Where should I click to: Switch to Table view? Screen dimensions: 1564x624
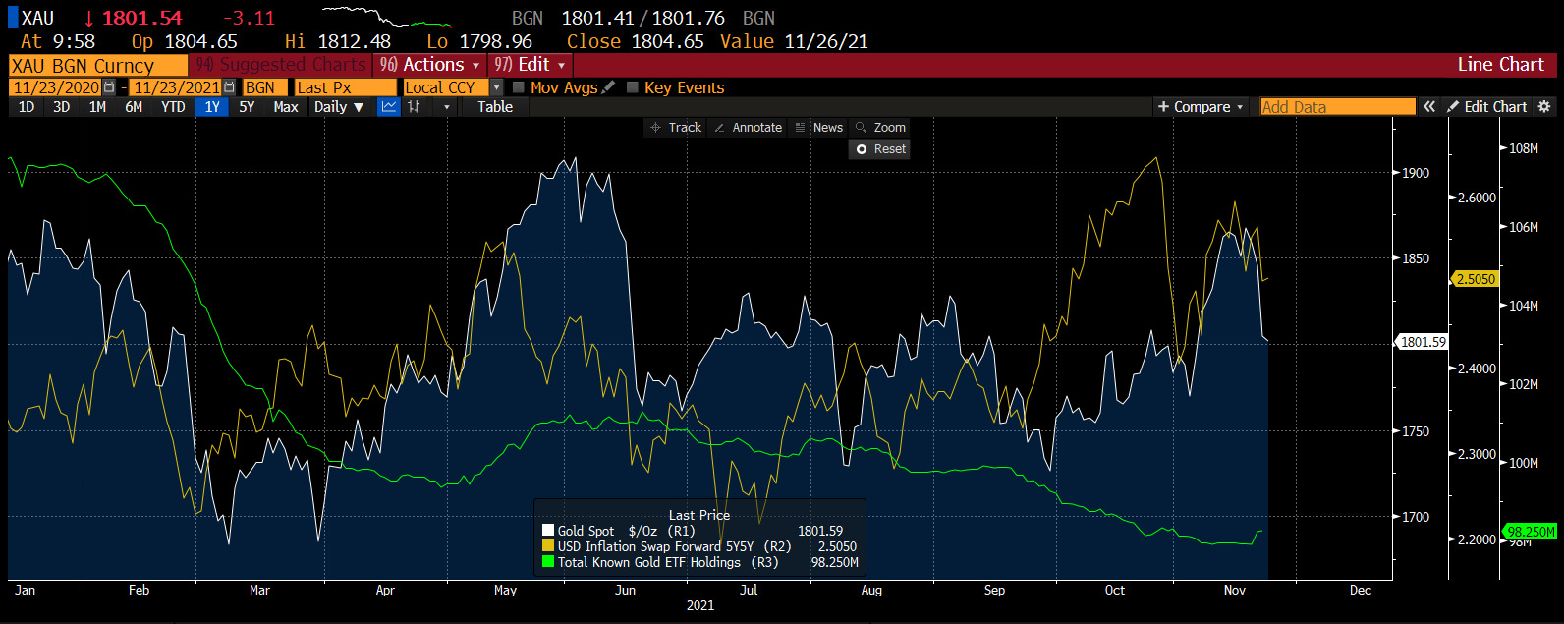click(495, 107)
